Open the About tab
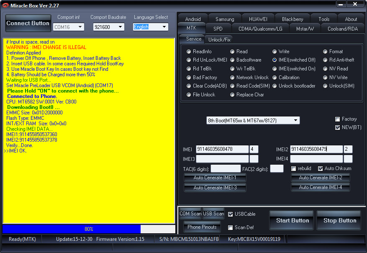 point(351,19)
